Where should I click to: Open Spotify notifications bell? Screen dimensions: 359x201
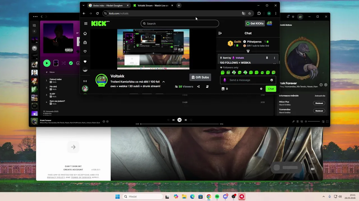(x=288, y=17)
